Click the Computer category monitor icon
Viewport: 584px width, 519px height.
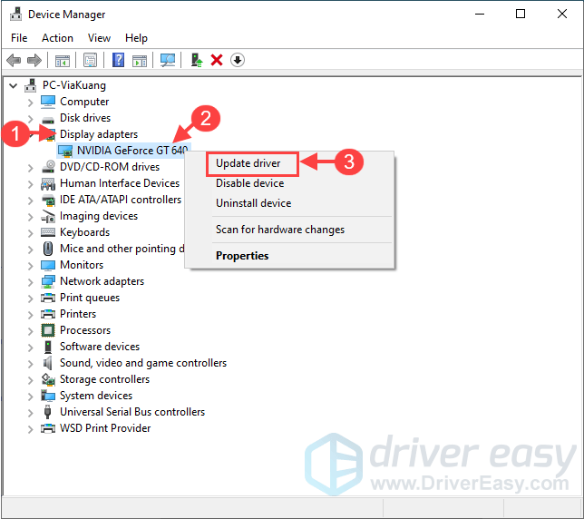[x=48, y=102]
